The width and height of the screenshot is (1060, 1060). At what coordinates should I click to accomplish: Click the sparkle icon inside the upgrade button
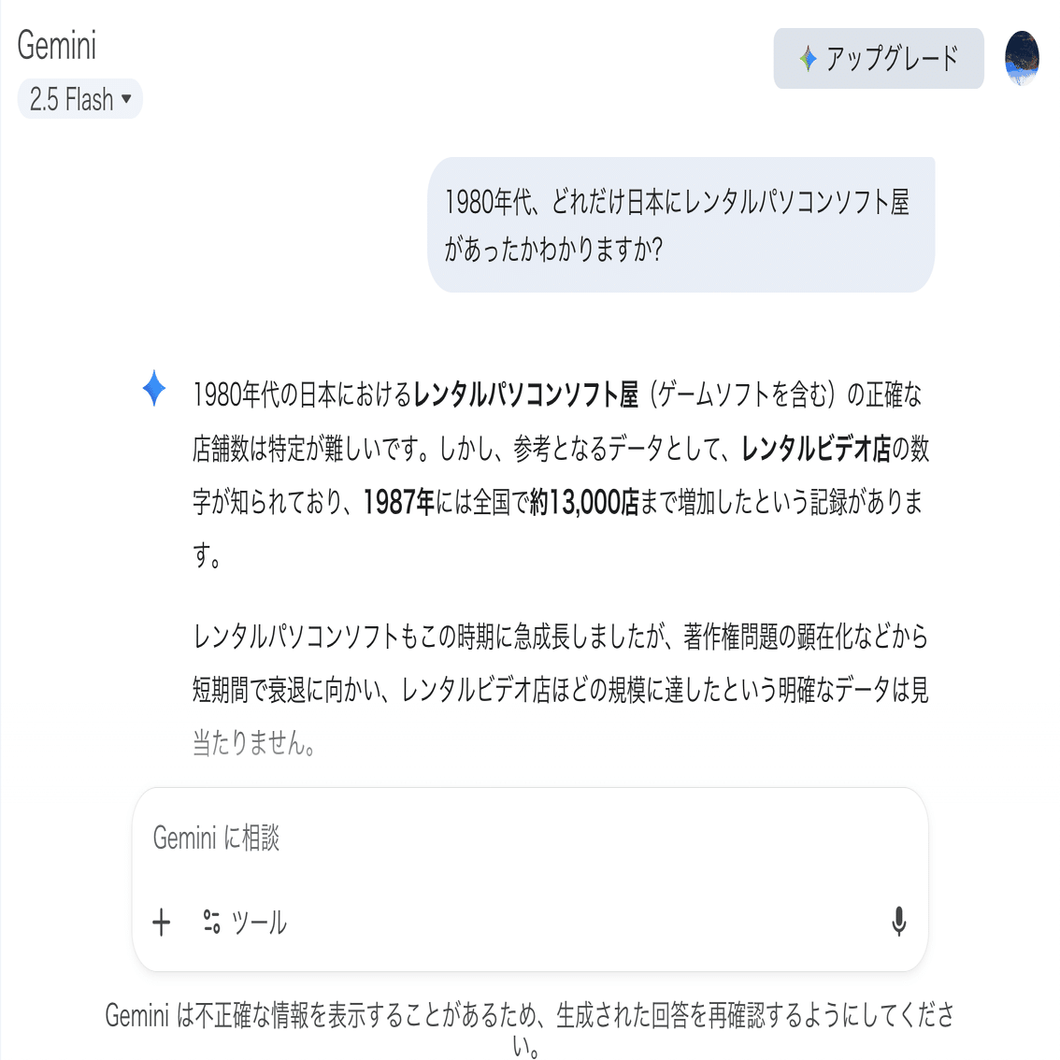[808, 59]
